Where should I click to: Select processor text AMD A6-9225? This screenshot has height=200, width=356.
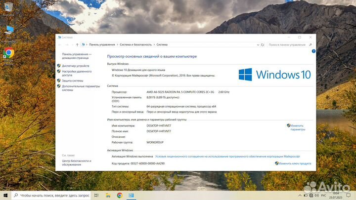[180, 92]
